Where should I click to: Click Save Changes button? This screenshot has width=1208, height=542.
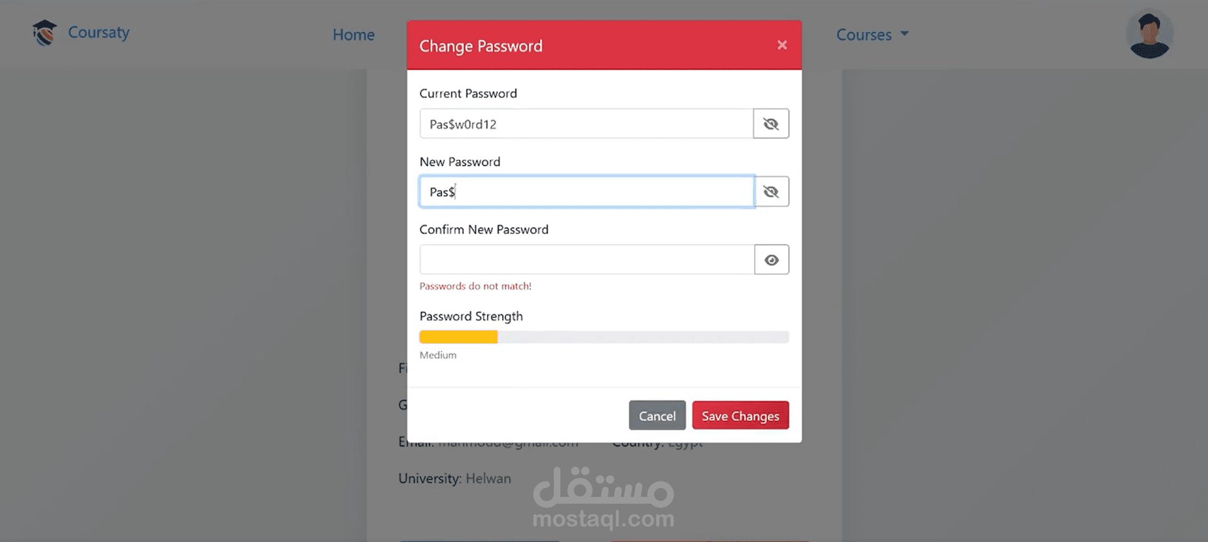pyautogui.click(x=740, y=416)
